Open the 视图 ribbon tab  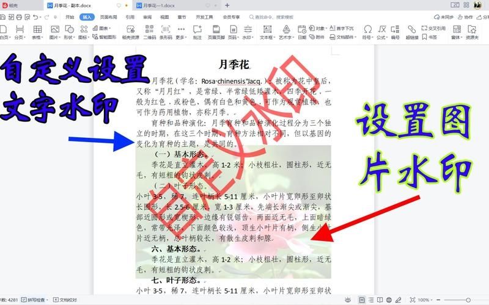tap(164, 17)
